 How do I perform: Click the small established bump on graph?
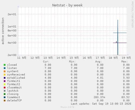(x=116, y=42)
